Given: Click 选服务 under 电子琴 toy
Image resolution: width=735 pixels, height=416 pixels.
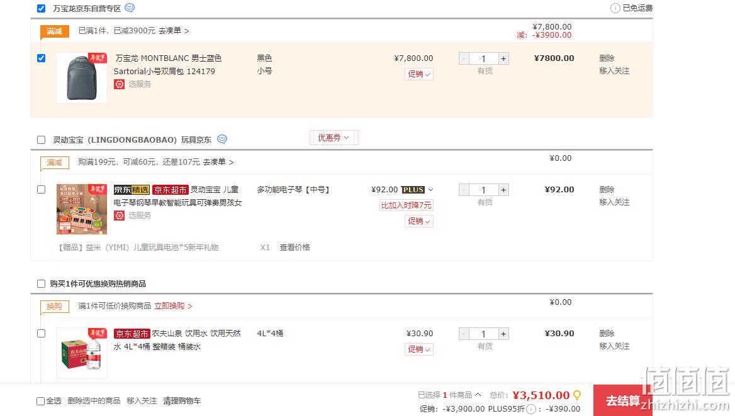Looking at the screenshot, I should click(x=140, y=216).
